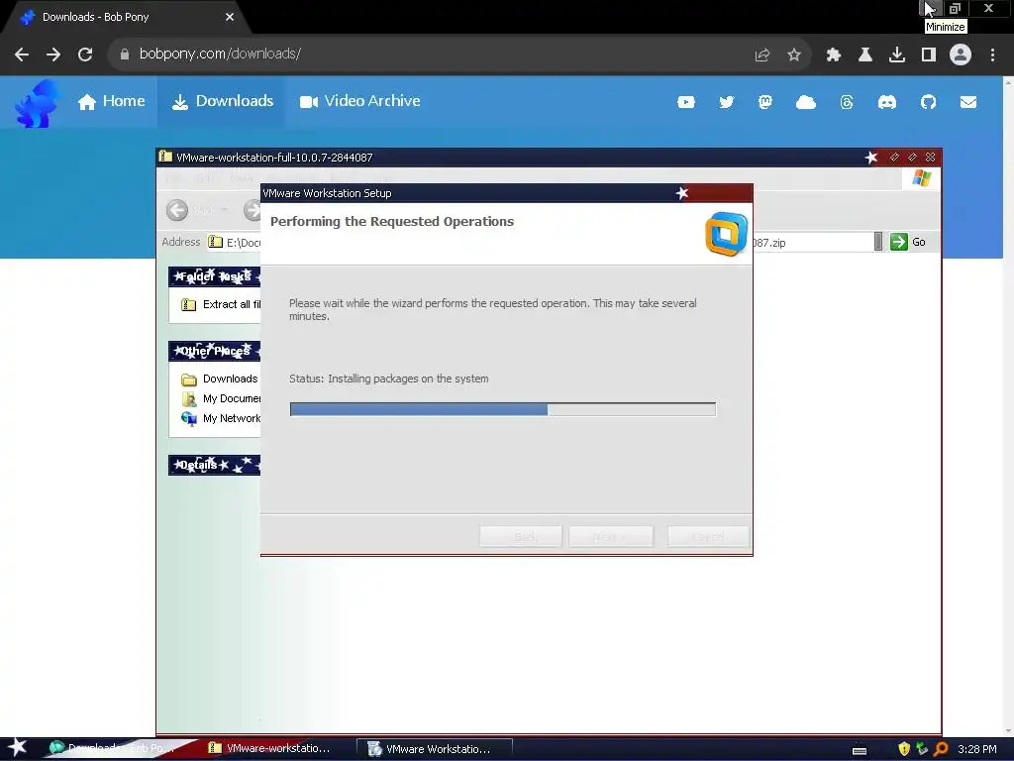The width and height of the screenshot is (1014, 761).
Task: Click the VMware Workstation logo in setup
Action: 727,234
